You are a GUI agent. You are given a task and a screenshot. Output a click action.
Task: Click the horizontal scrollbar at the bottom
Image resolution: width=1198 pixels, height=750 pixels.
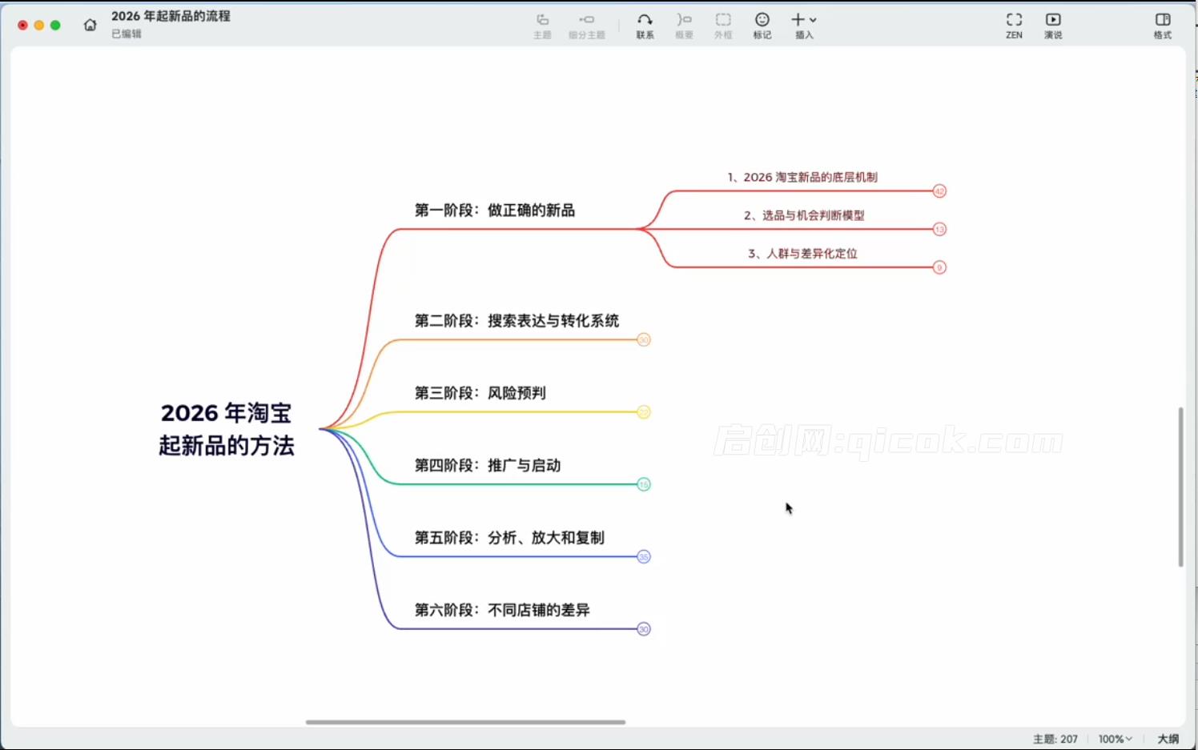point(465,722)
